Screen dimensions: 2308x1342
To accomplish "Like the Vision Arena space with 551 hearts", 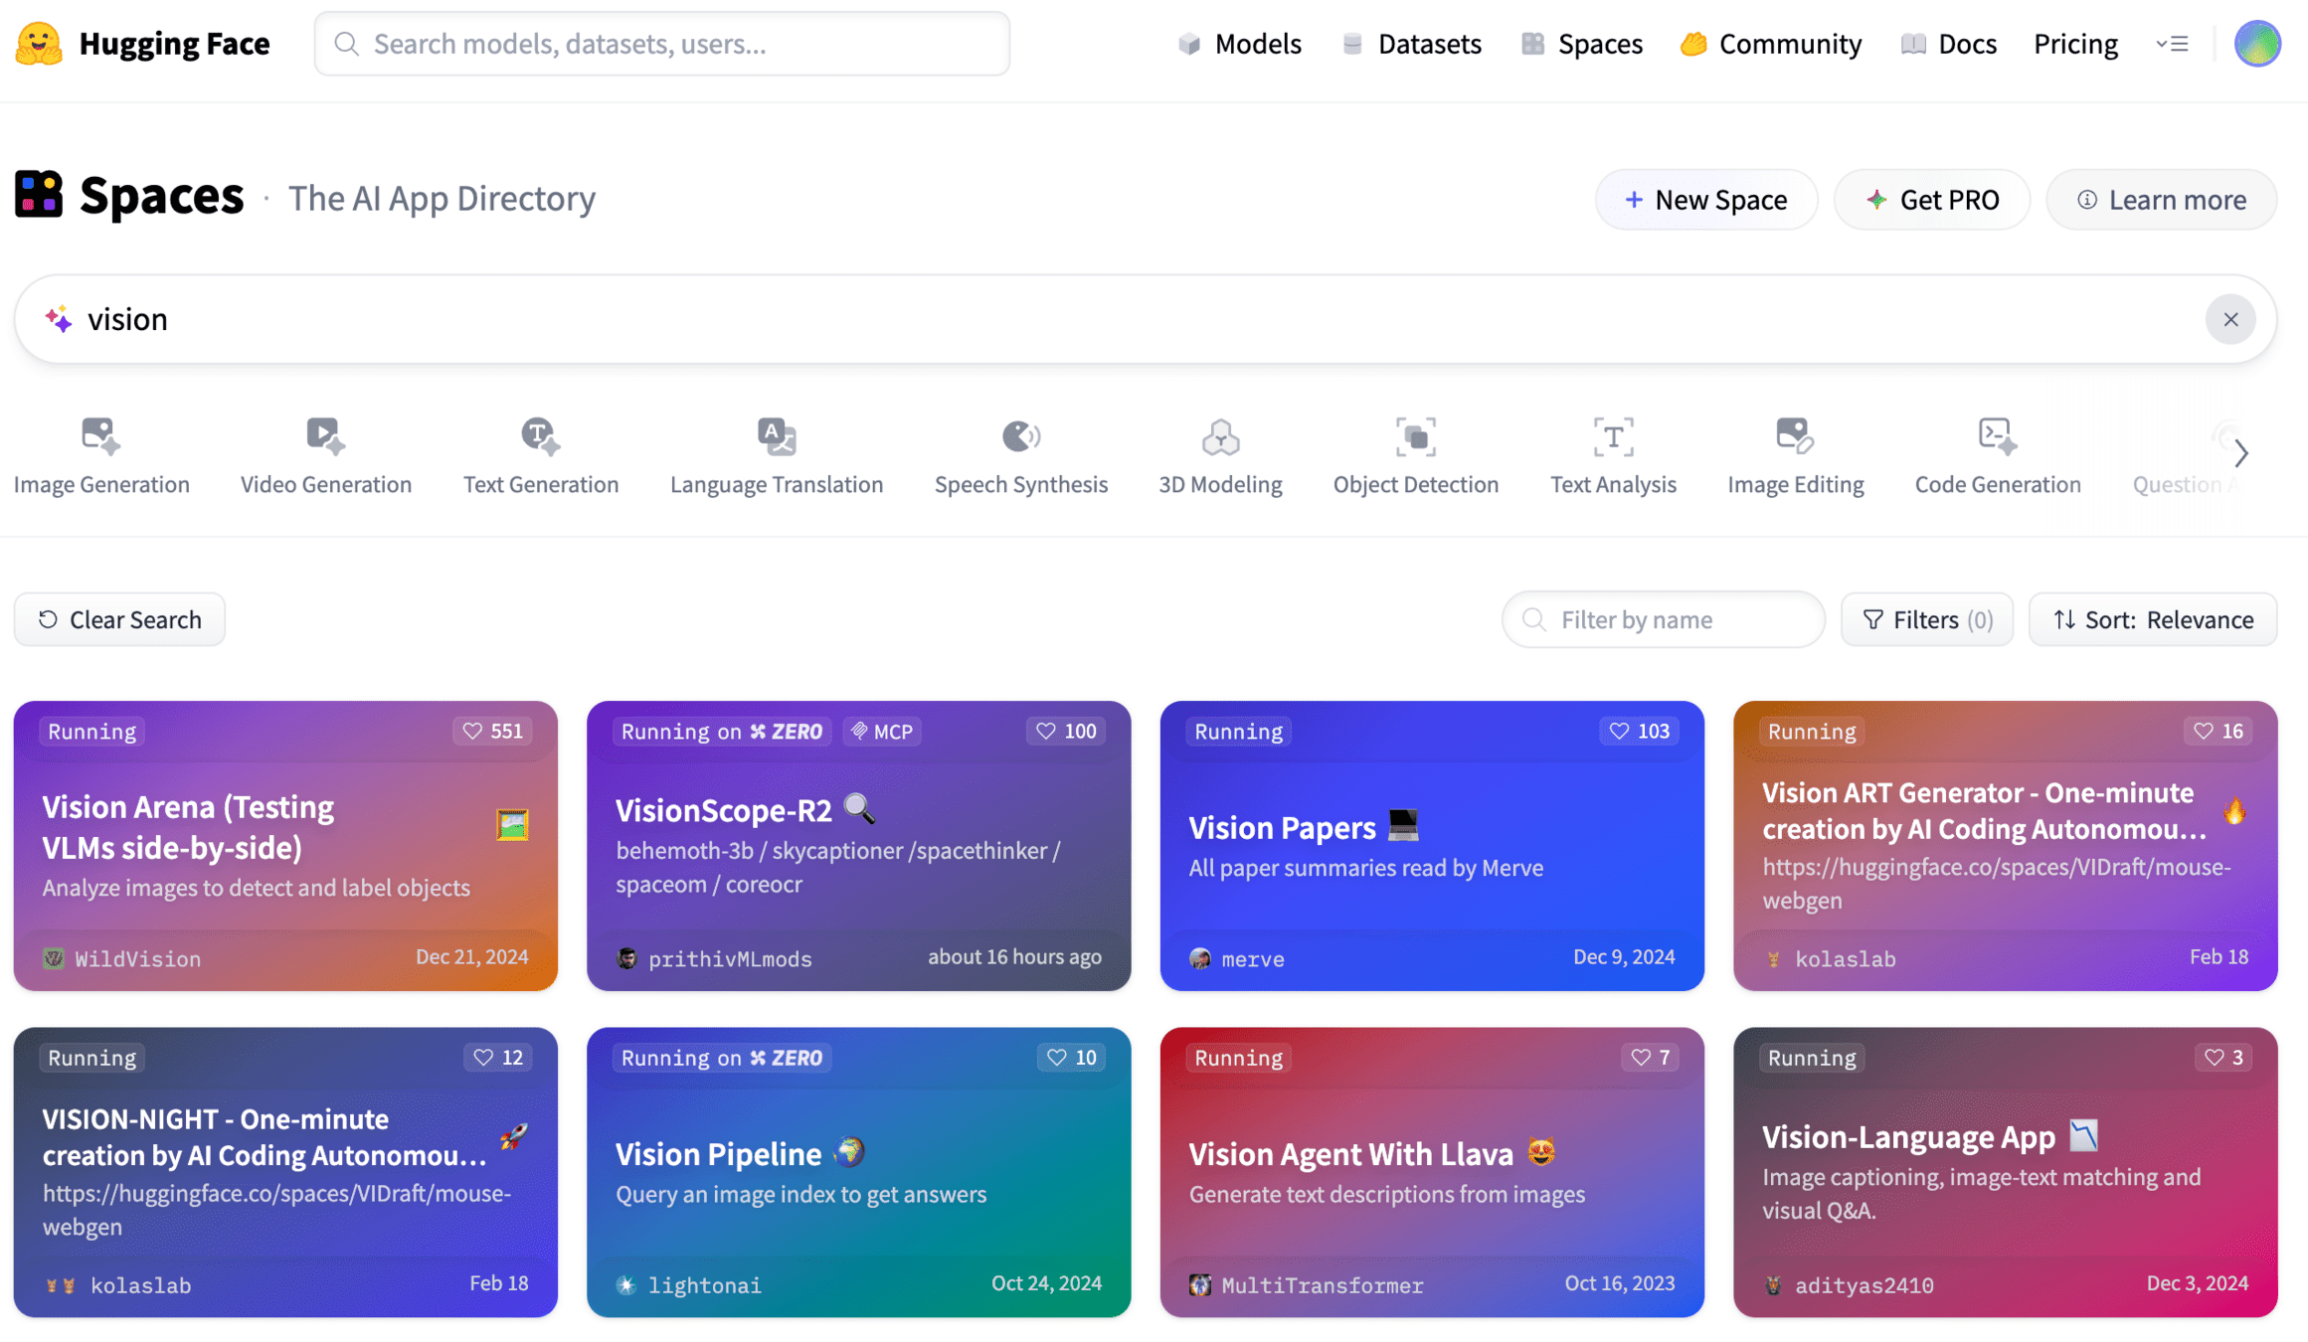I will 493,731.
